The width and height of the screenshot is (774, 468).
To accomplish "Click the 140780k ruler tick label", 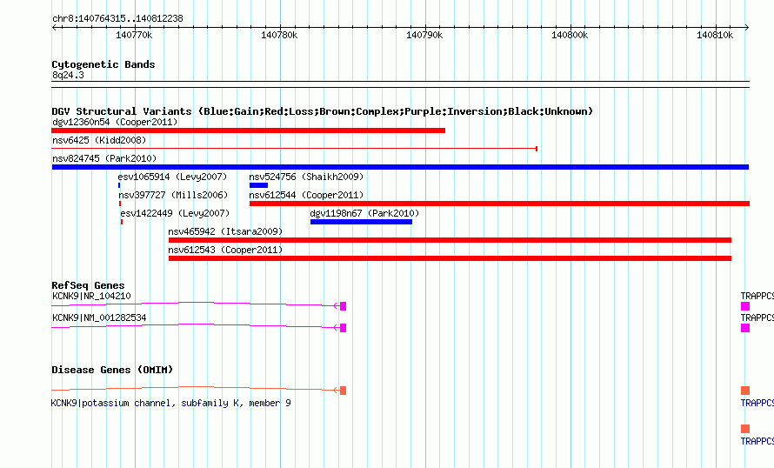I will [279, 35].
